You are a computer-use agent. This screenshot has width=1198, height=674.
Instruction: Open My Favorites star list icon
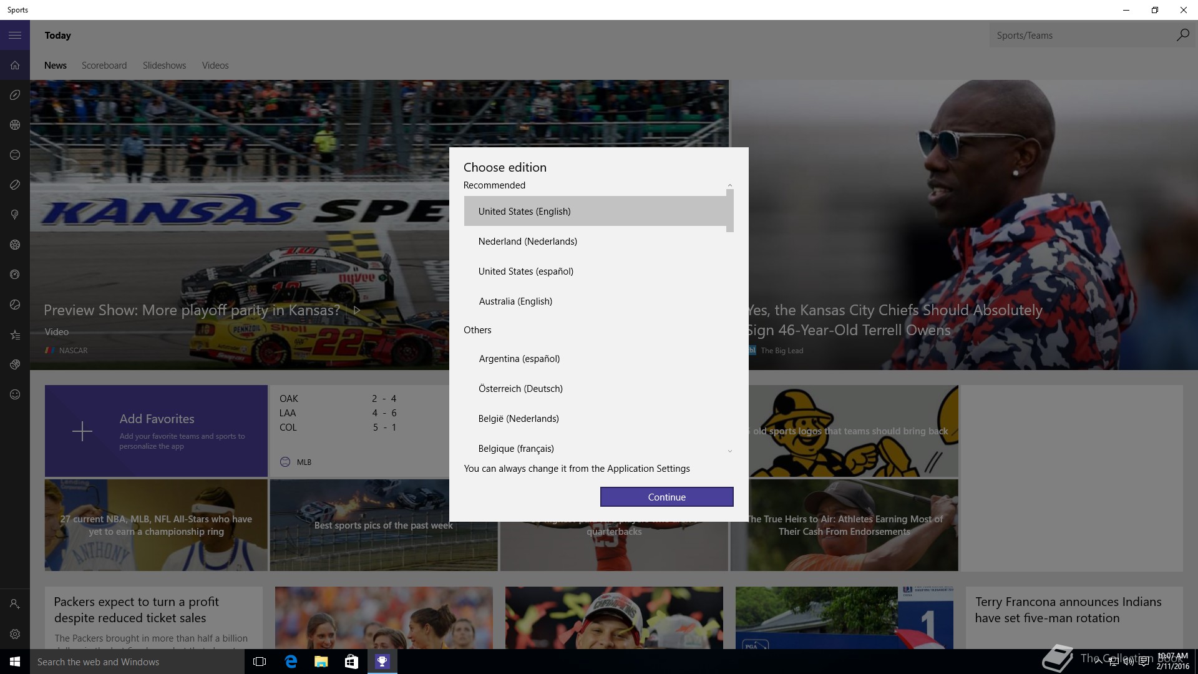tap(15, 335)
